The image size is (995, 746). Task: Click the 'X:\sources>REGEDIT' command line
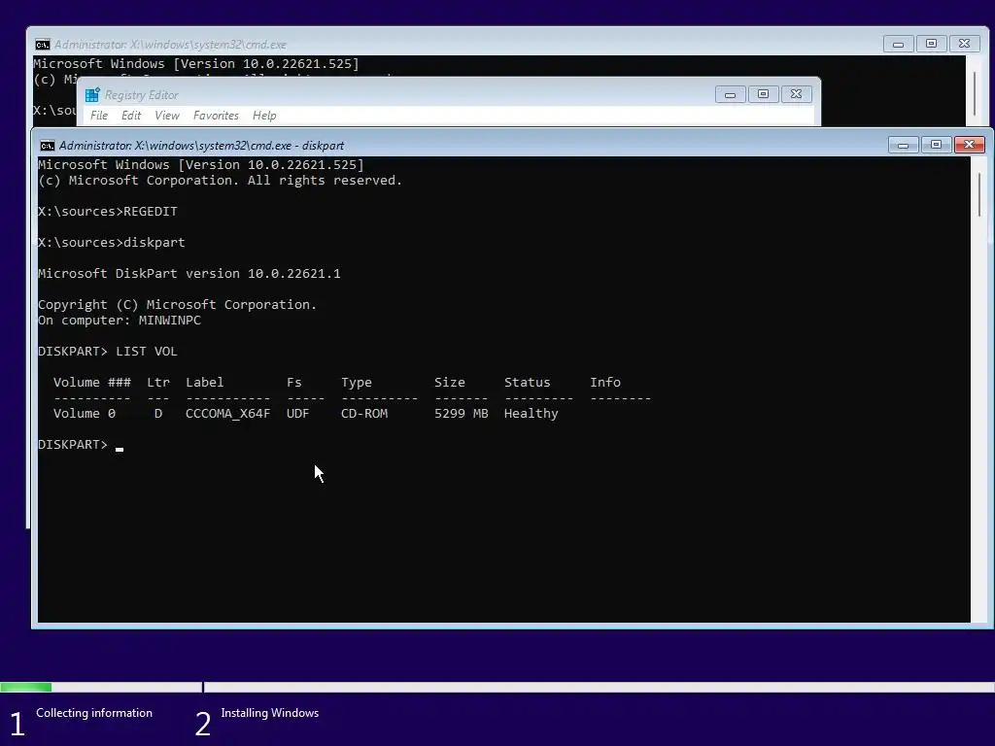pyautogui.click(x=108, y=211)
